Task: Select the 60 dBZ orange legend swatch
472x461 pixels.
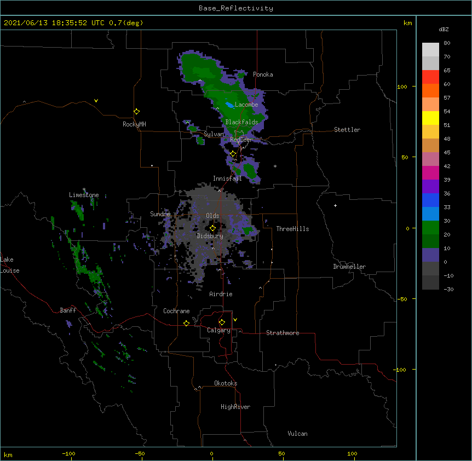Action: (430, 90)
